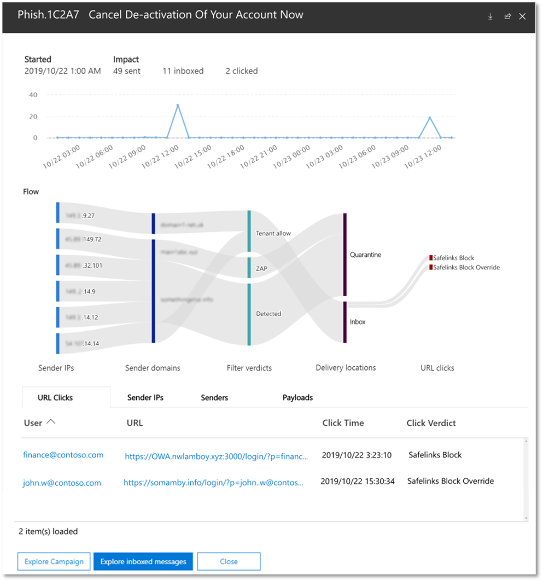Select sender IP ending .14.14
This screenshot has width=543, height=581.
click(58, 343)
